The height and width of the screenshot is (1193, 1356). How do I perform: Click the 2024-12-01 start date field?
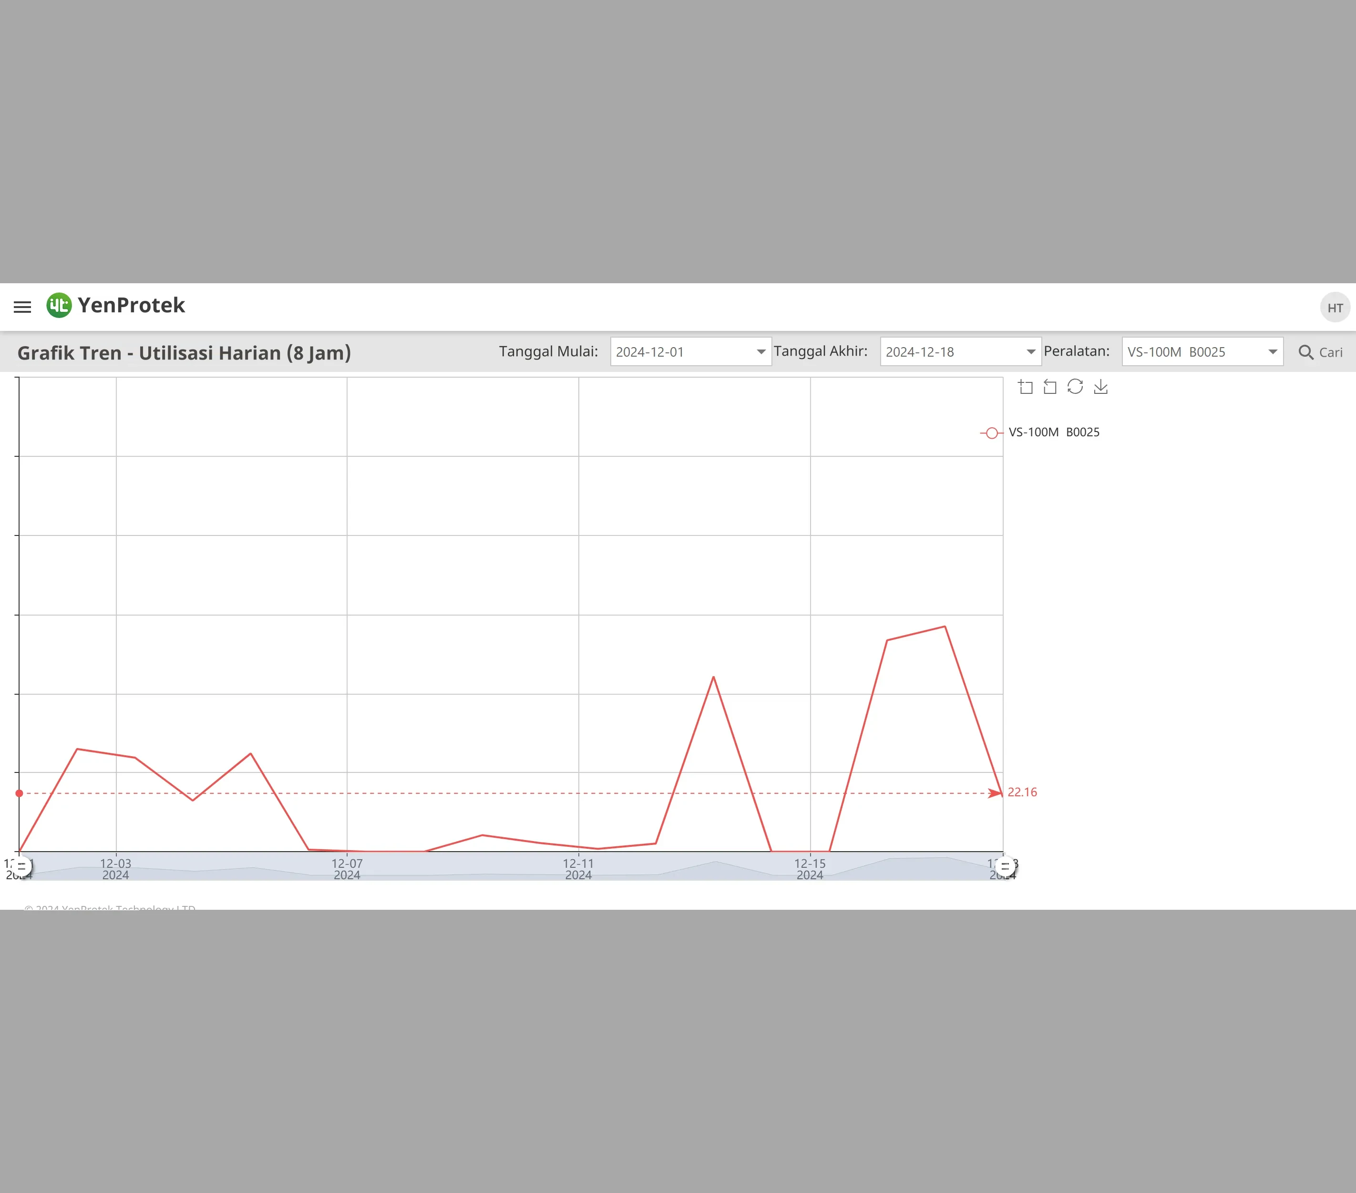(x=690, y=352)
